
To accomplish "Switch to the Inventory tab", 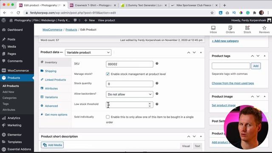I will point(55,62).
